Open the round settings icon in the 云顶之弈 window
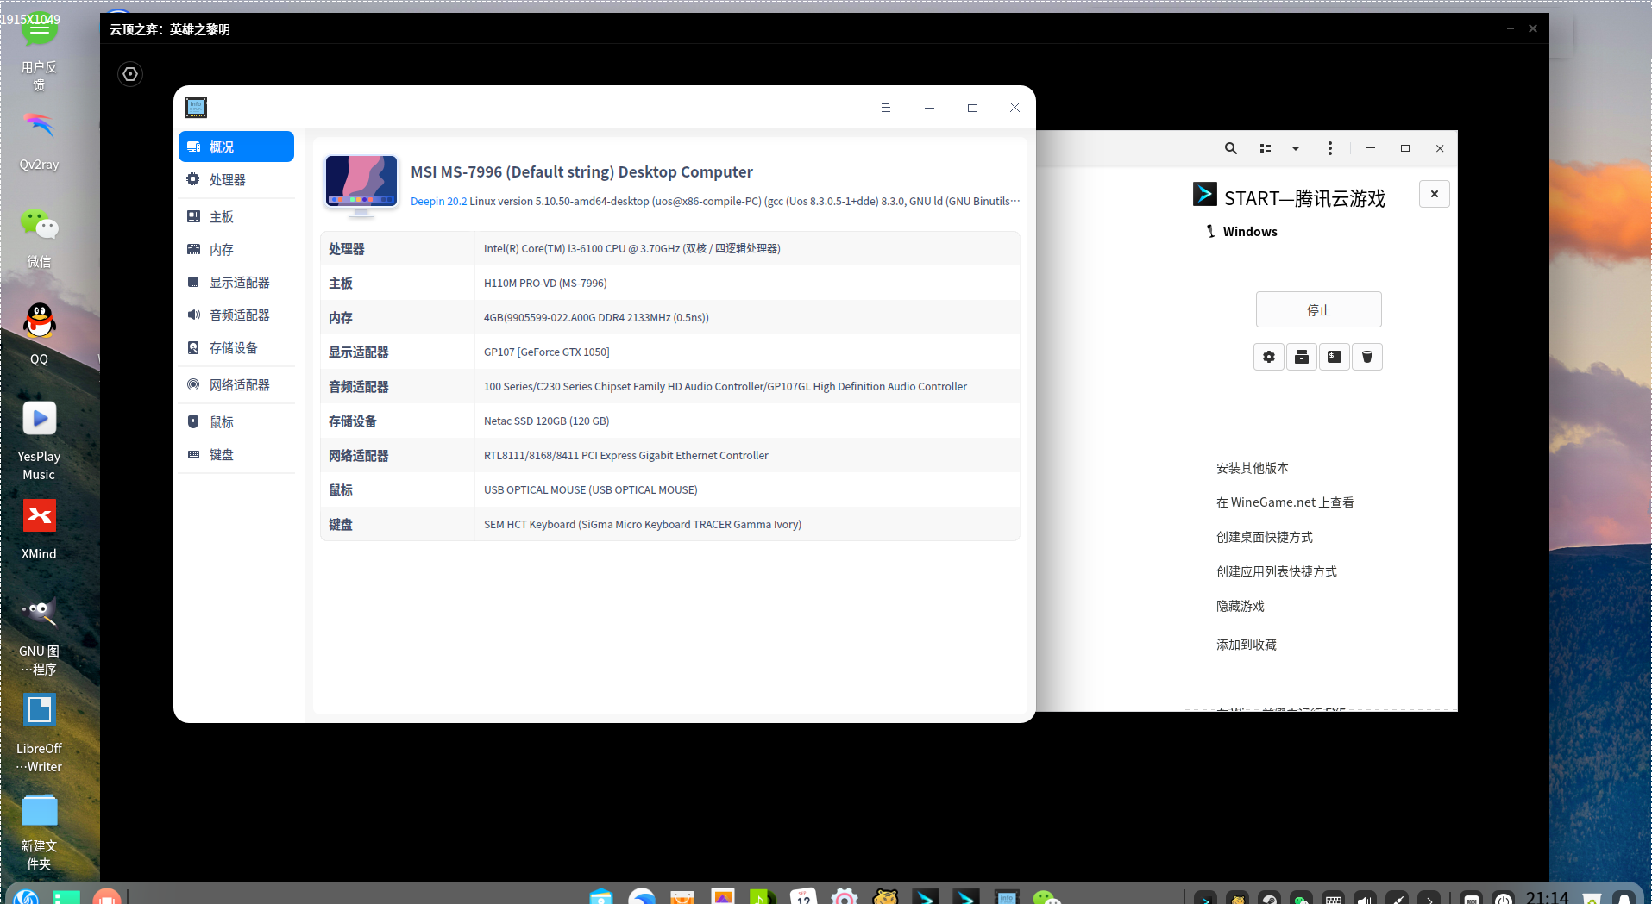The image size is (1652, 904). click(130, 74)
